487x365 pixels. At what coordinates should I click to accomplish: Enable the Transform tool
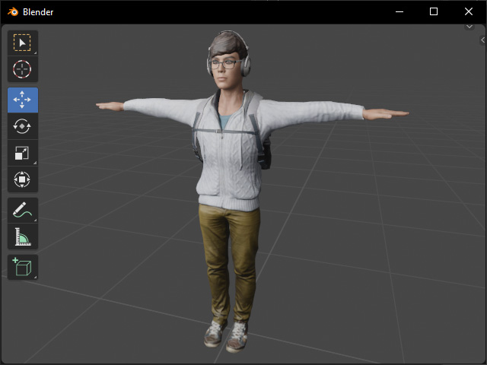(x=23, y=179)
